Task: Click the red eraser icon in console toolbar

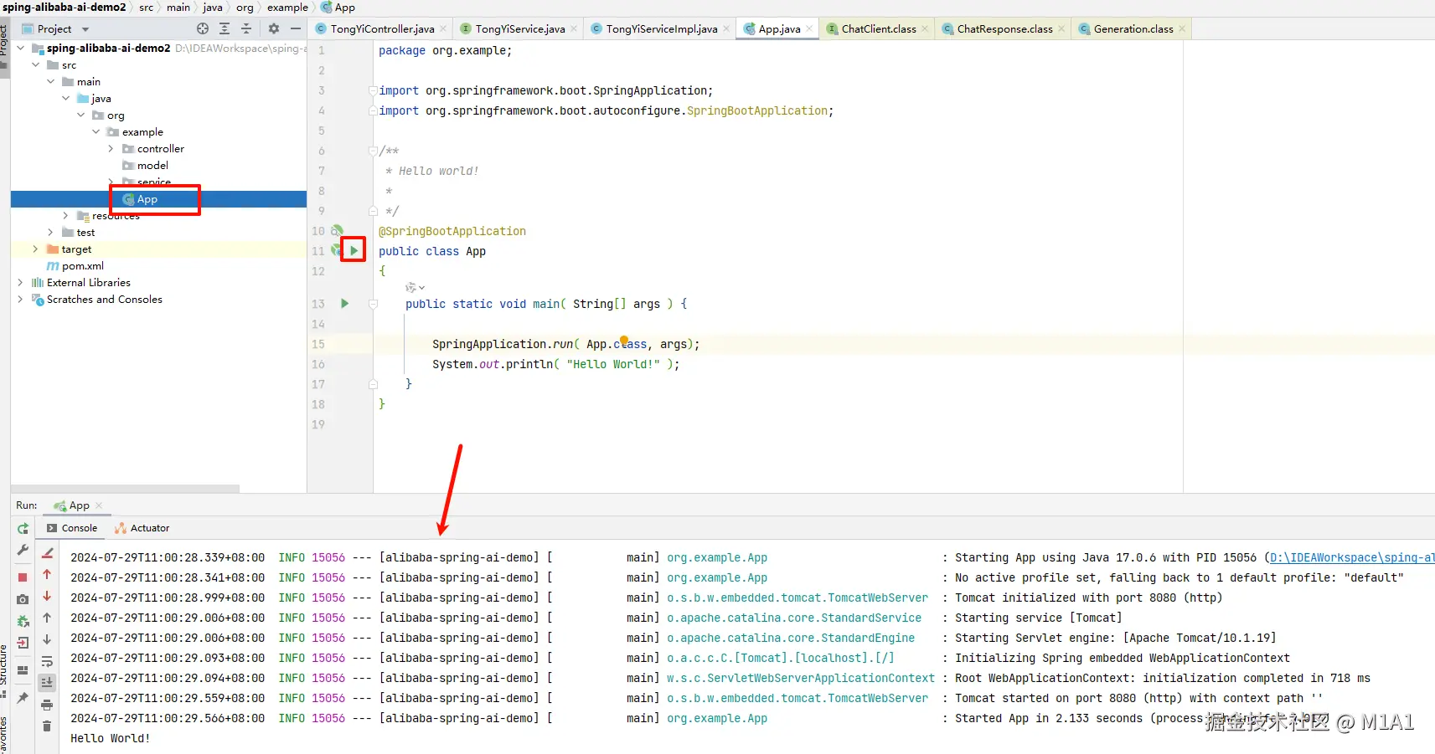Action: pos(48,552)
